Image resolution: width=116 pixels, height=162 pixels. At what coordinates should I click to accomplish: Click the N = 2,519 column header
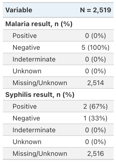96,10
